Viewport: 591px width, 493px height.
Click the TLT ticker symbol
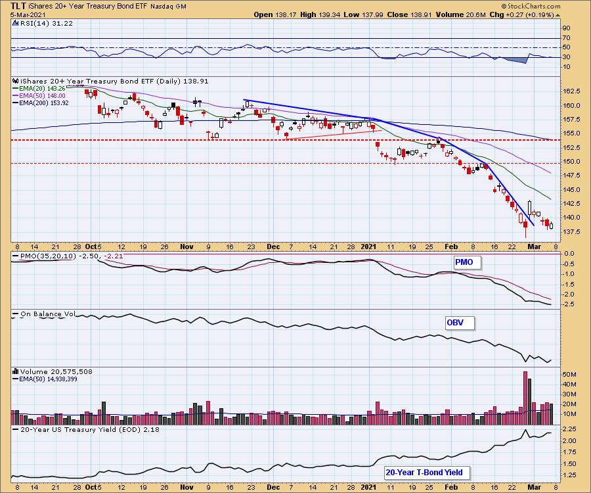click(18, 6)
